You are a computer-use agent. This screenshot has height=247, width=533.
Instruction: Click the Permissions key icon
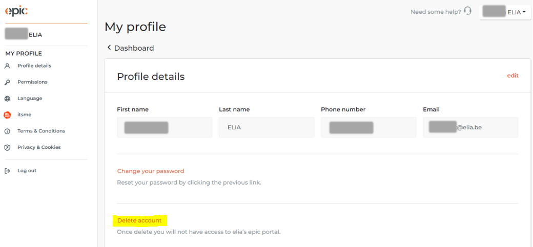(x=7, y=82)
